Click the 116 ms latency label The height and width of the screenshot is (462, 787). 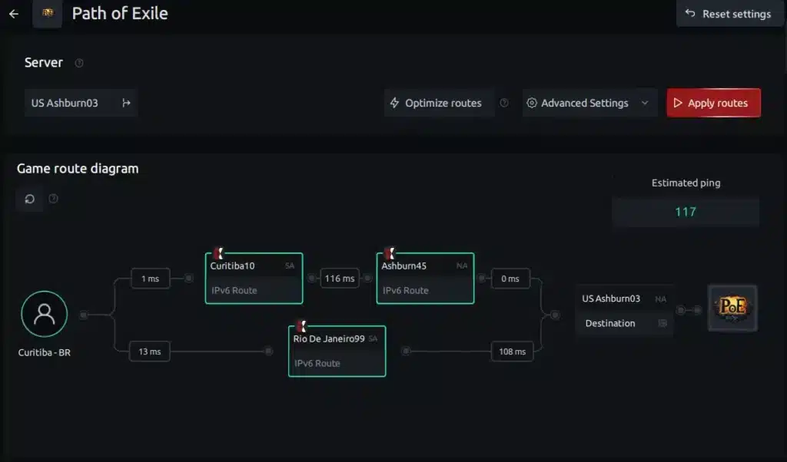click(x=339, y=279)
